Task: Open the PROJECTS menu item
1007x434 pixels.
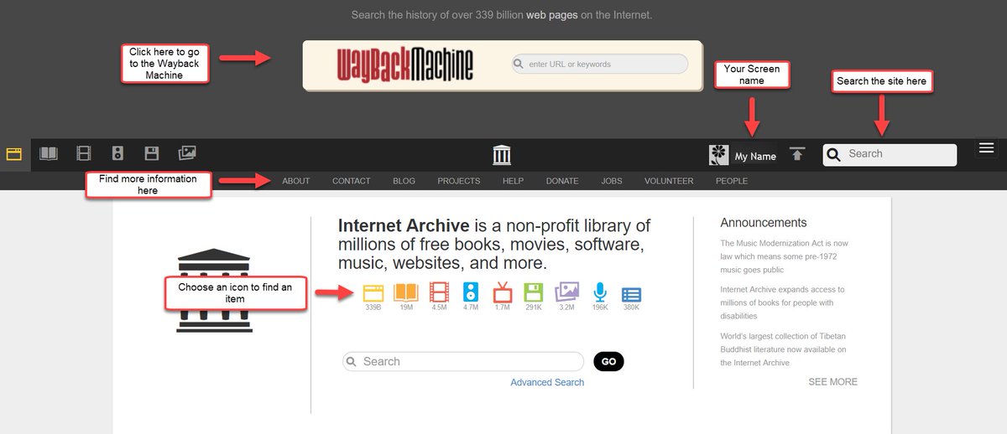Action: pyautogui.click(x=459, y=181)
